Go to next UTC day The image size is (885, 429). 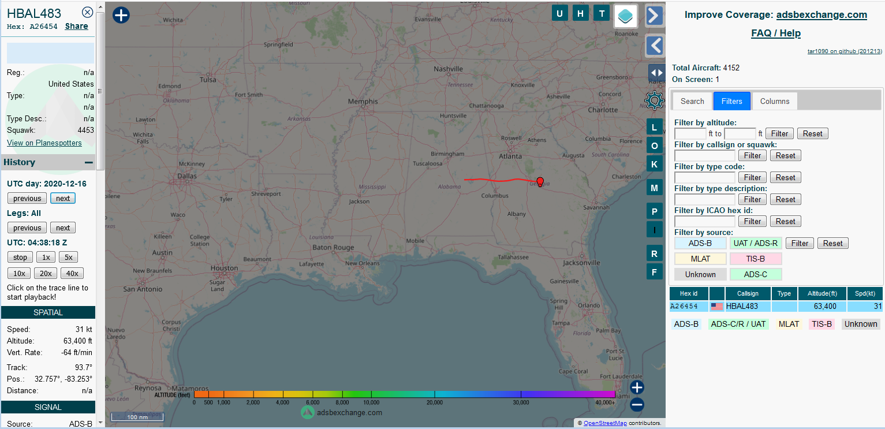[x=63, y=198]
